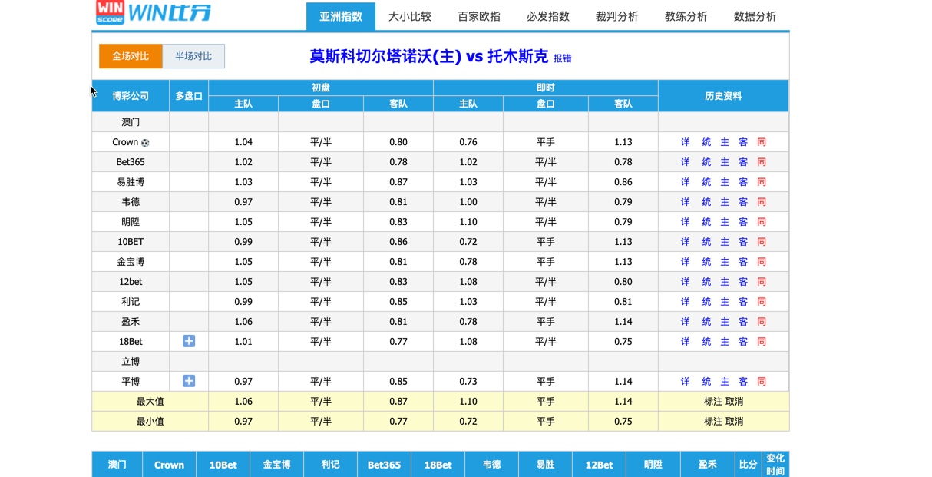The image size is (932, 477).
Task: Select the 半场对比 toggle button
Action: tap(193, 56)
